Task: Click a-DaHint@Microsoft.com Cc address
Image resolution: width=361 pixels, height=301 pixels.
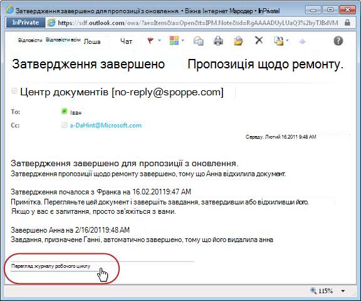Action: 106,125
